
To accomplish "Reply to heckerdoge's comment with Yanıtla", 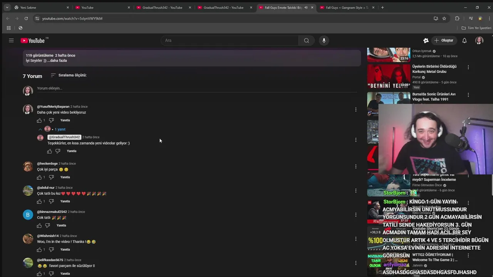I will coord(65,177).
